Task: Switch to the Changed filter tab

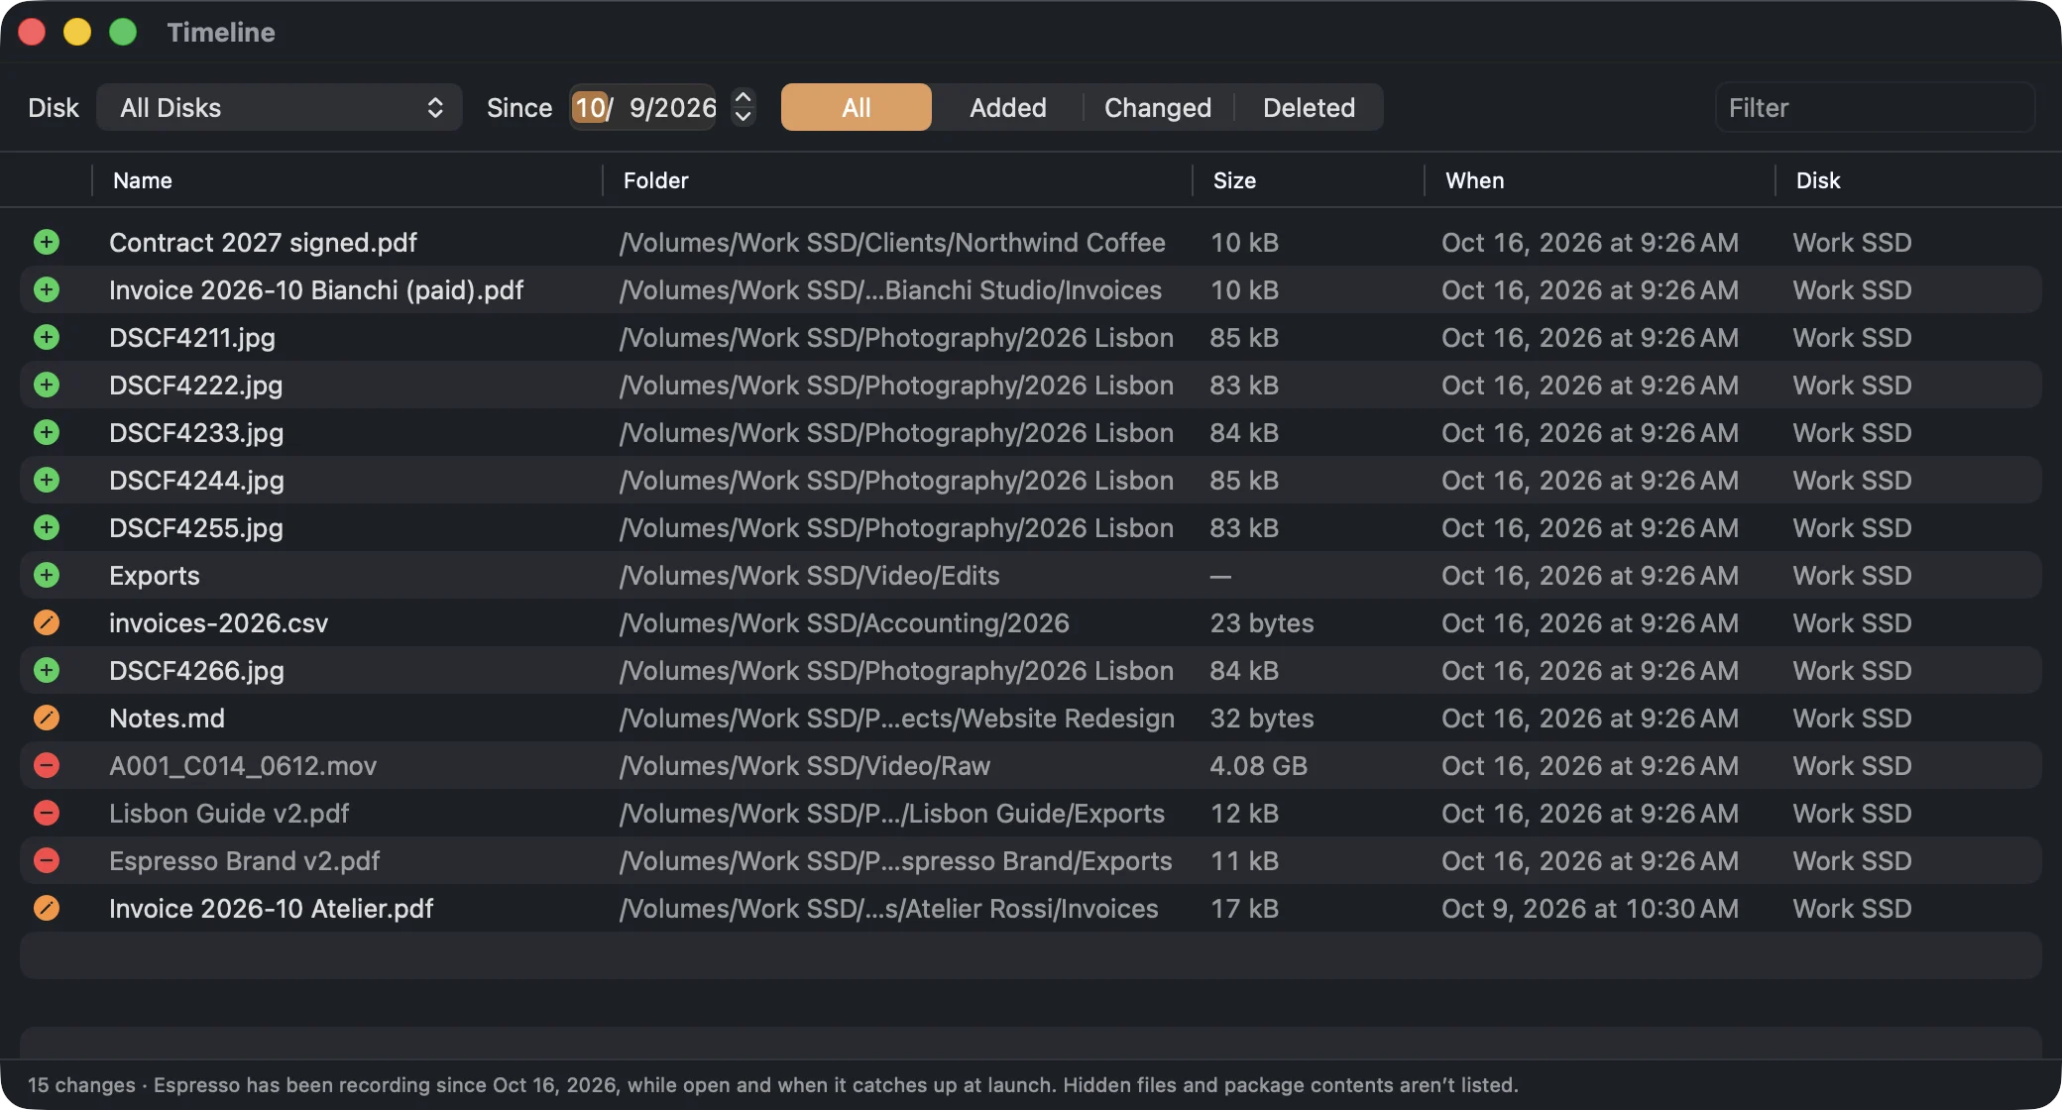Action: [x=1158, y=107]
